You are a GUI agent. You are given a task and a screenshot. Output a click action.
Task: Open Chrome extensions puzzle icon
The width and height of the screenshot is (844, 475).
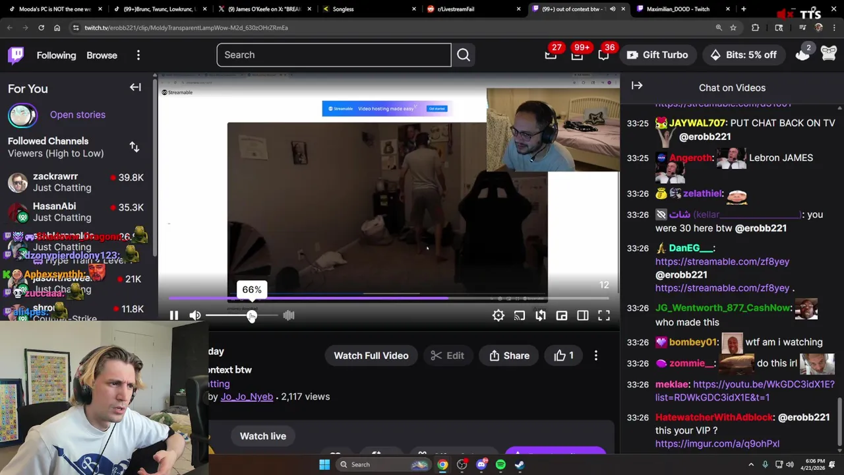click(x=756, y=28)
